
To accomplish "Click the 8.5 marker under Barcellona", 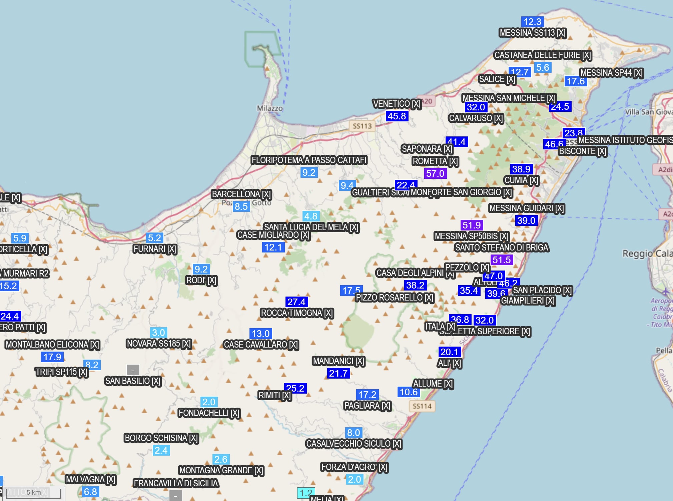I will 241,206.
